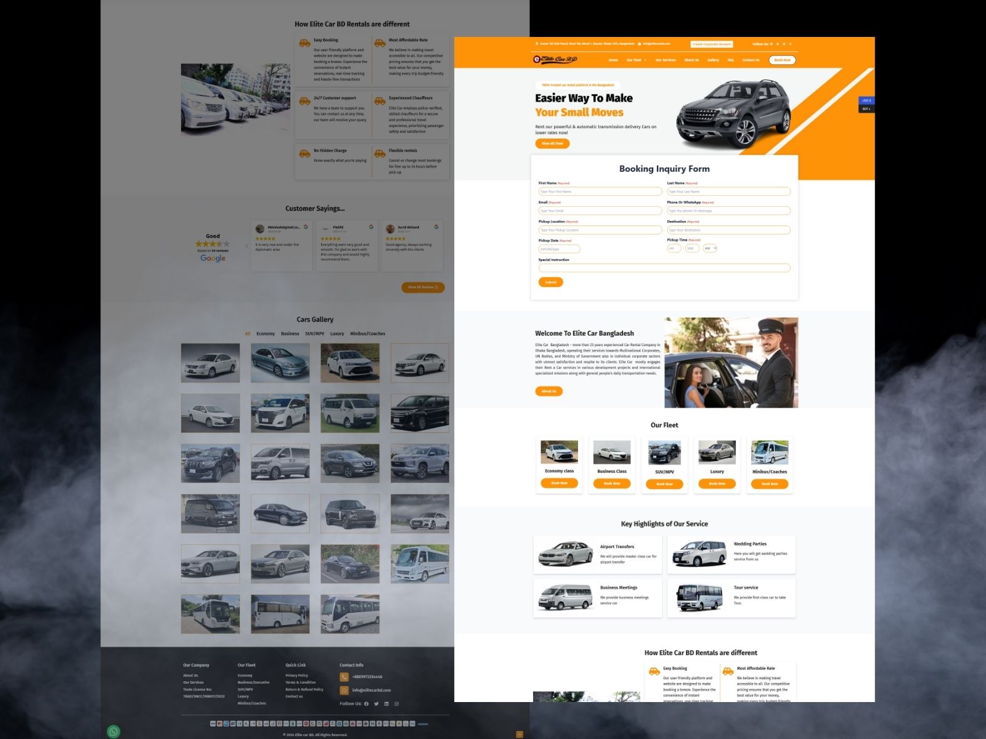Click the Last Name input field
This screenshot has width=986, height=739.
click(728, 192)
